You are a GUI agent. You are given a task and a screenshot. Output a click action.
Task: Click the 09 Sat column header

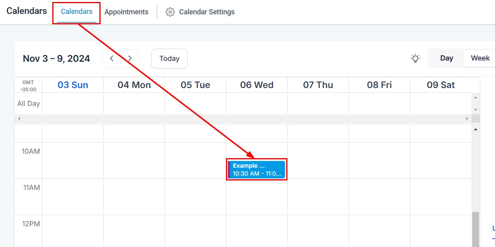[x=441, y=85]
